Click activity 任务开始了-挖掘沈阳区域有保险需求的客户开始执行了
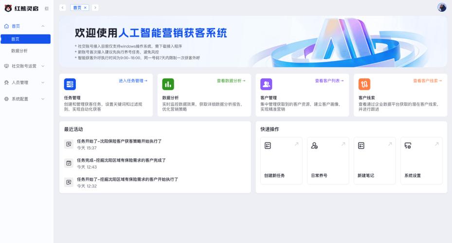 [x=127, y=179]
